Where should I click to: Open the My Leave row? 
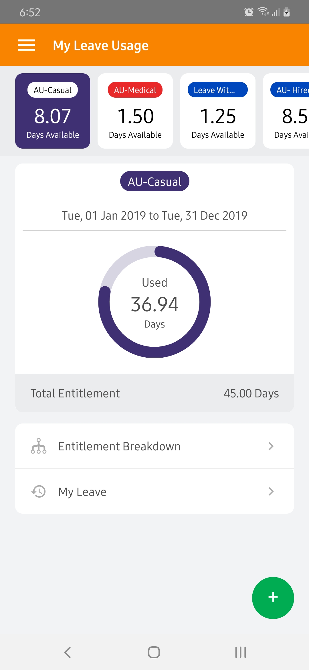tap(154, 491)
